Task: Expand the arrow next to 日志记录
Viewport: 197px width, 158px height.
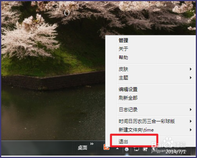Action: point(191,110)
